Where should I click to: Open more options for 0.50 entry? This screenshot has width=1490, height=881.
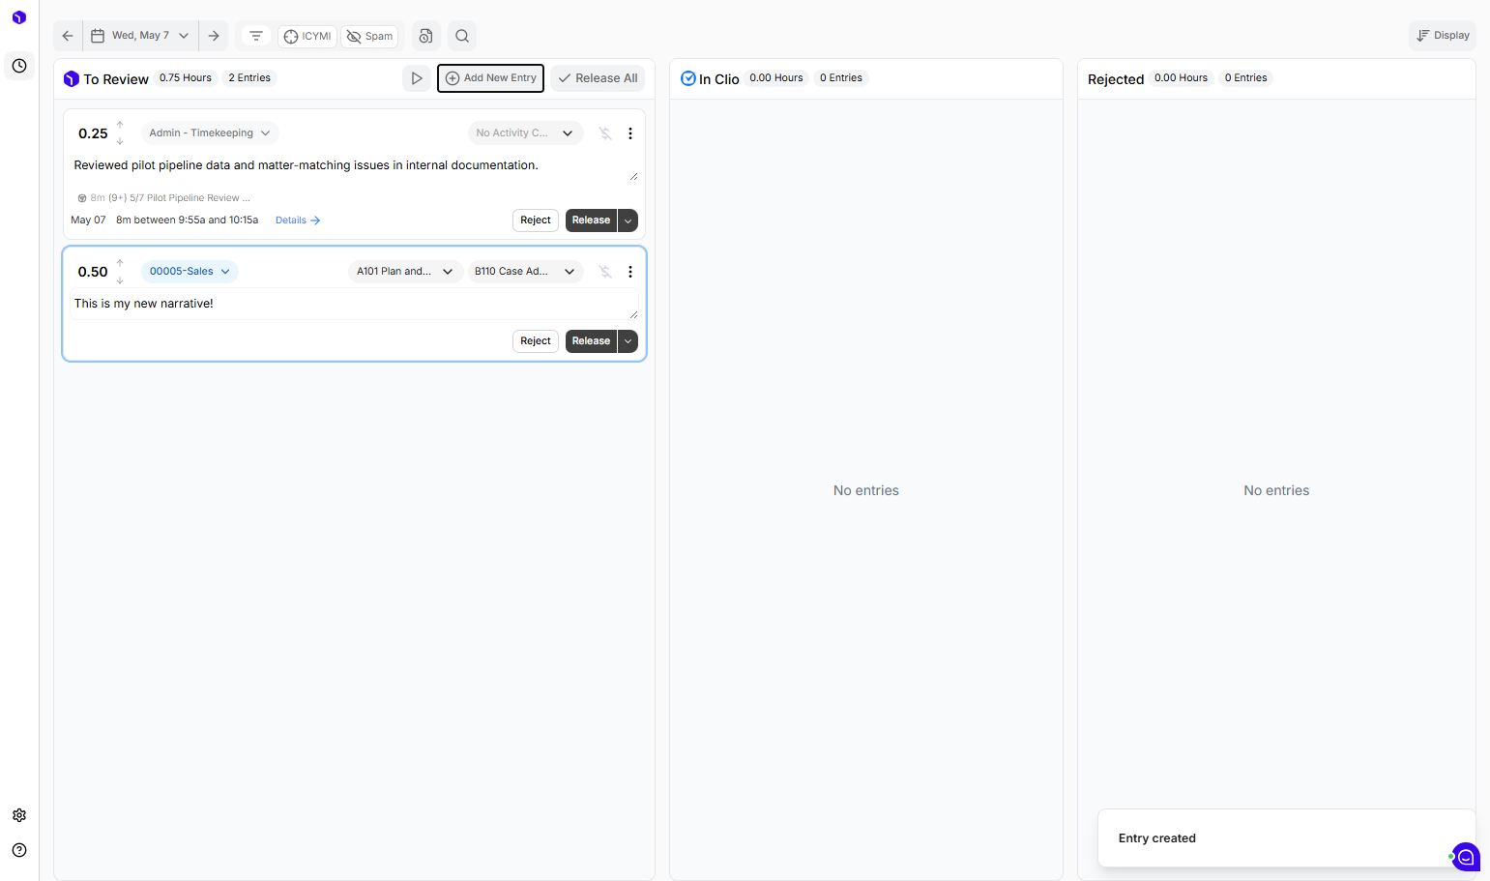(630, 272)
